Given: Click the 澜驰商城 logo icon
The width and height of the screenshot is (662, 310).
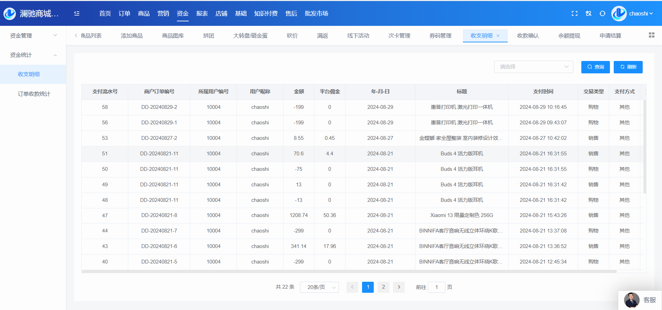Looking at the screenshot, I should pyautogui.click(x=10, y=13).
